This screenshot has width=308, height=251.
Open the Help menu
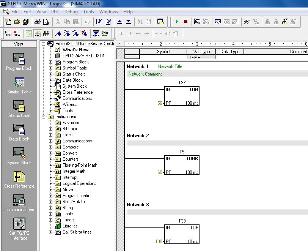click(128, 12)
